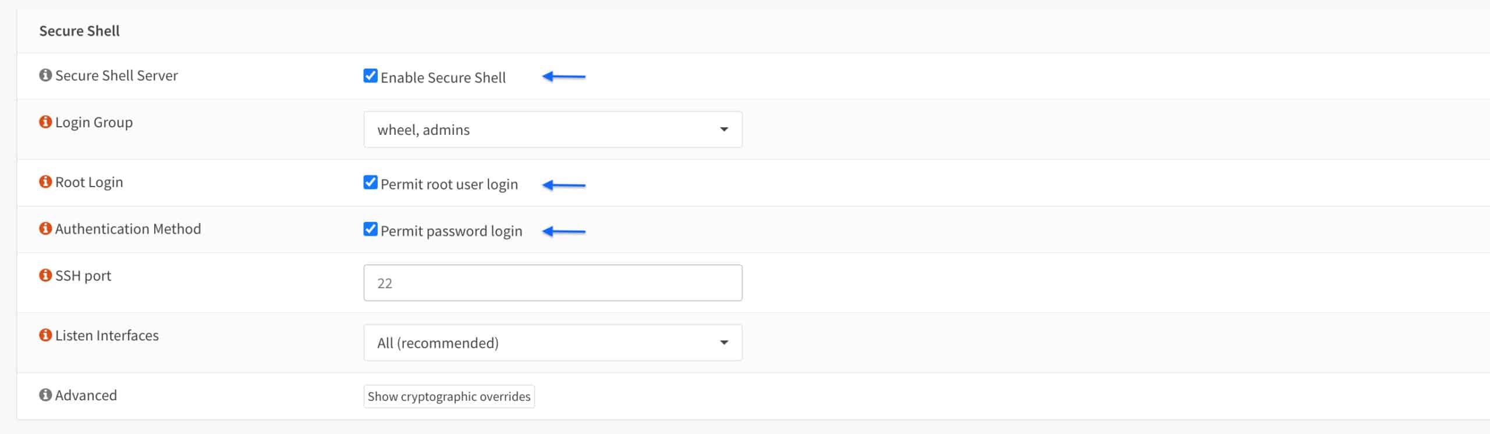Focus the SSH port input field
The image size is (1490, 434).
tap(552, 283)
